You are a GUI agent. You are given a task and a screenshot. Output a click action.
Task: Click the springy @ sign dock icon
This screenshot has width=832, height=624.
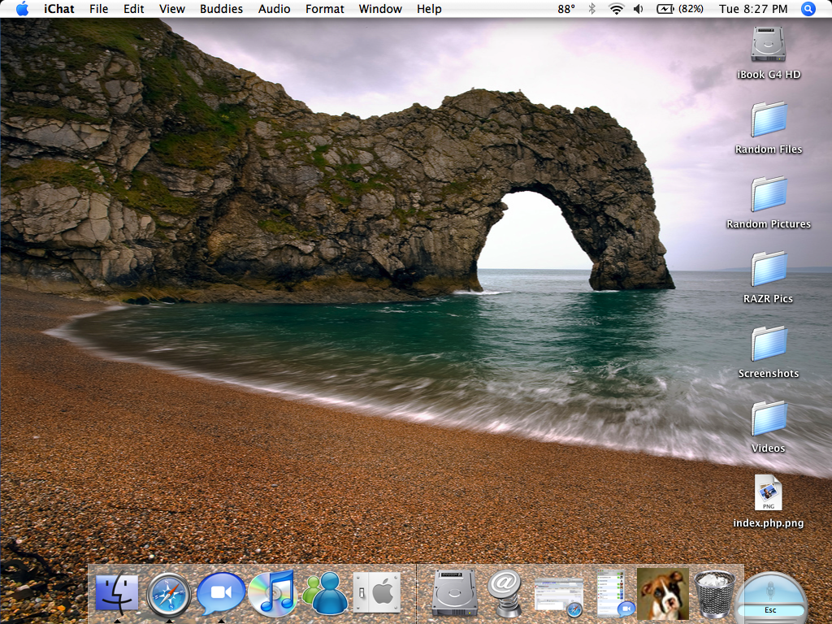505,593
